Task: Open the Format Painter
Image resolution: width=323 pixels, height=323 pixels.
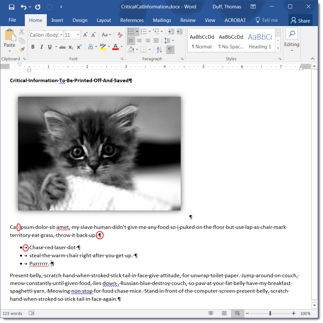Action: point(22,49)
